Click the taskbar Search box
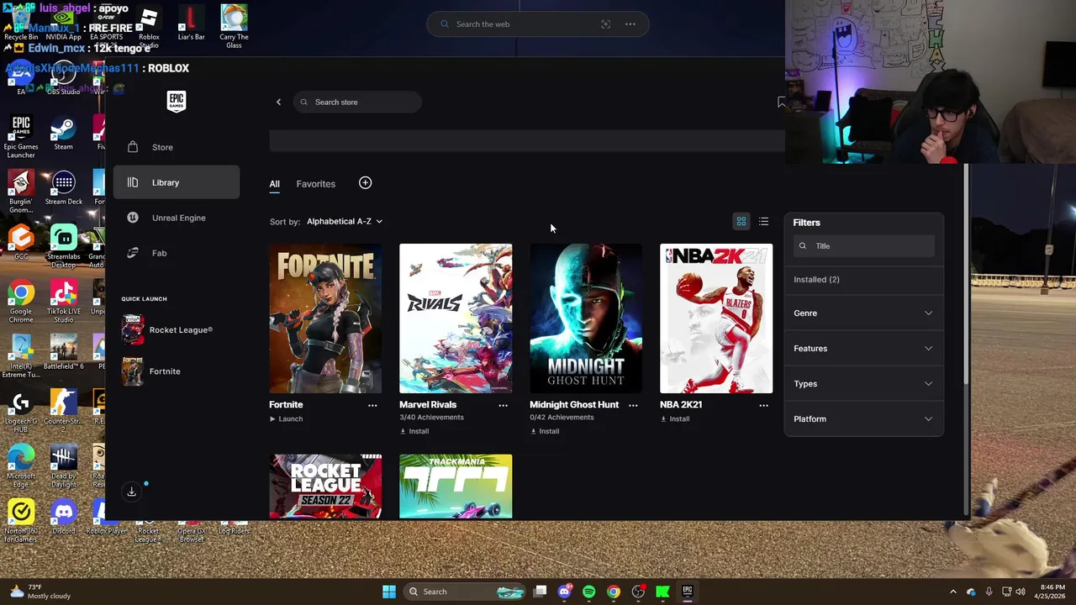The height and width of the screenshot is (605, 1076). pyautogui.click(x=466, y=592)
